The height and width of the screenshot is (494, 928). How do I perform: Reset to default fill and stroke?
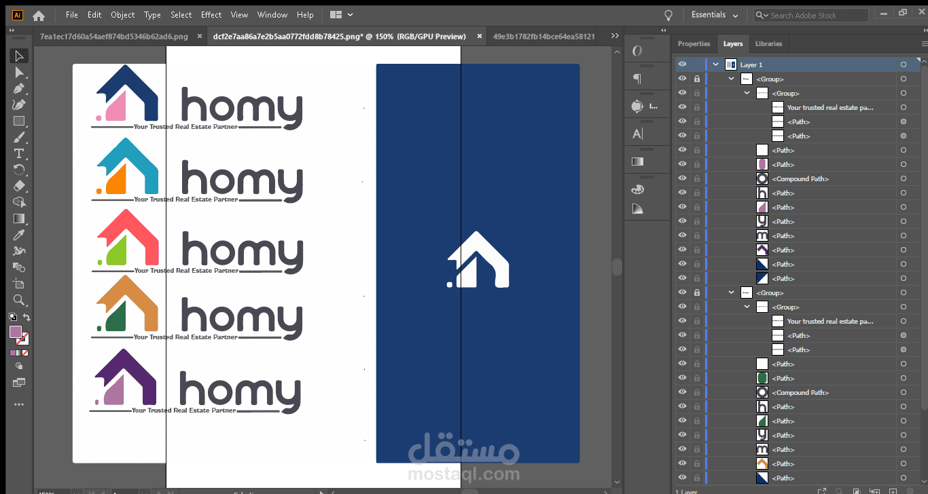coord(12,317)
